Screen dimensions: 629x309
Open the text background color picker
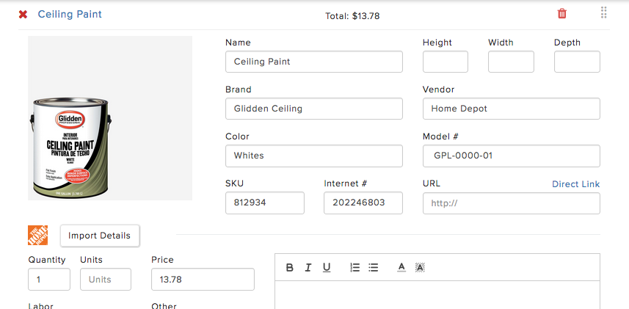[x=420, y=267]
